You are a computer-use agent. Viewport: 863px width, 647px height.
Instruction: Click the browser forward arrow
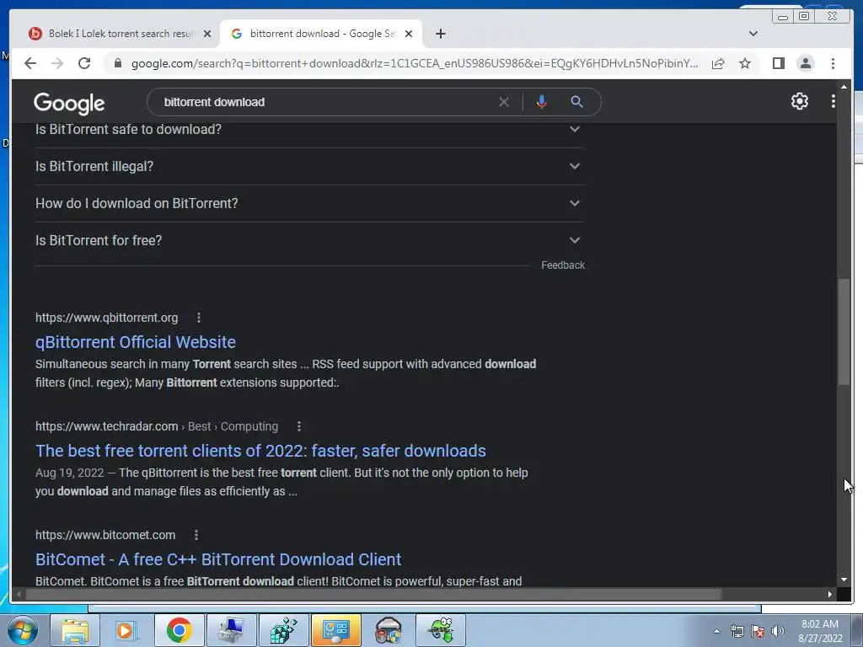pos(57,63)
